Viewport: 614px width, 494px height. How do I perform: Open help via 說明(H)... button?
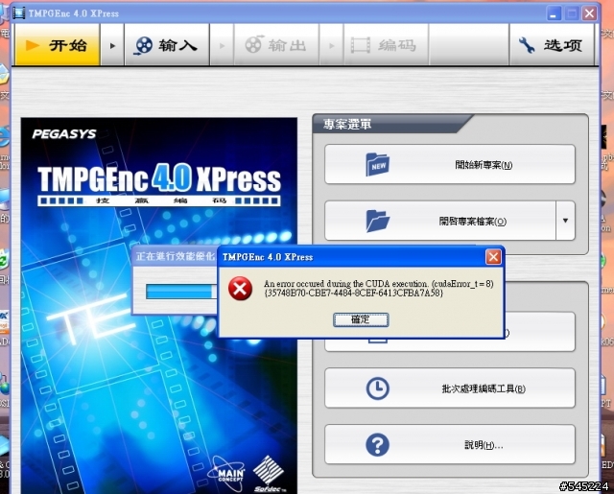tap(450, 445)
